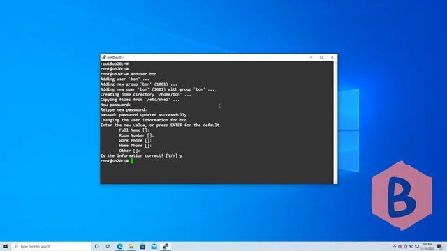Click the 'Home Phone []:' prompt line
This screenshot has height=251, width=447.
click(x=135, y=146)
